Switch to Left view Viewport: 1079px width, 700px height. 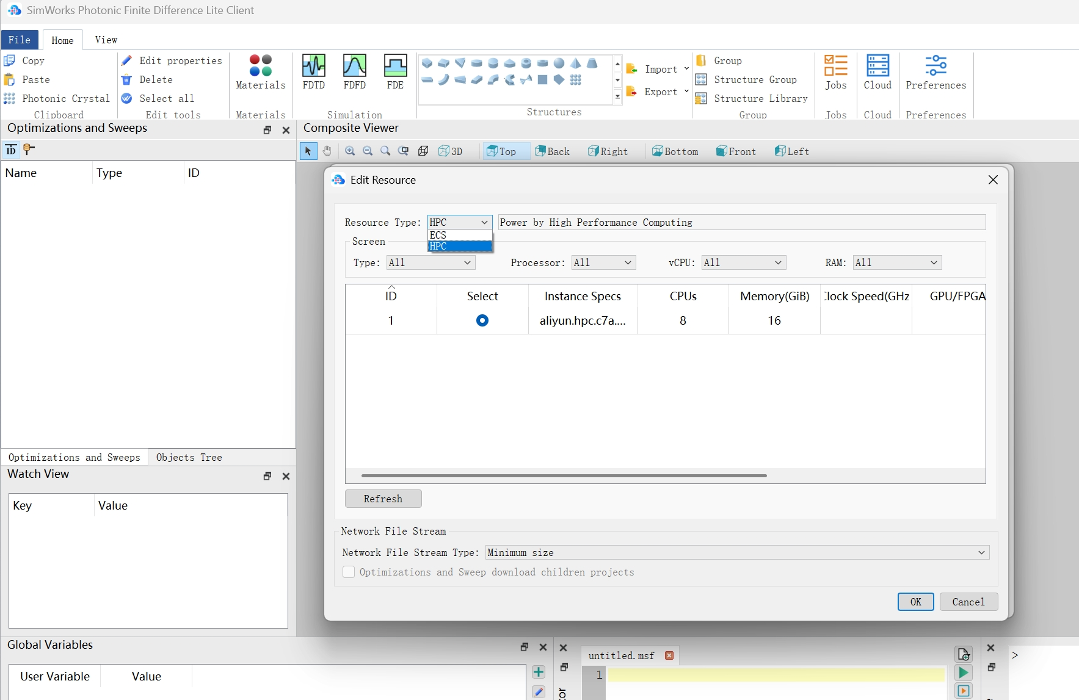791,151
